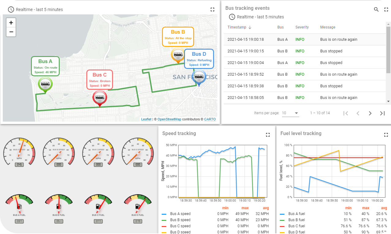391x234 pixels.
Task: Click the Bus tracking events title
Action: [247, 8]
